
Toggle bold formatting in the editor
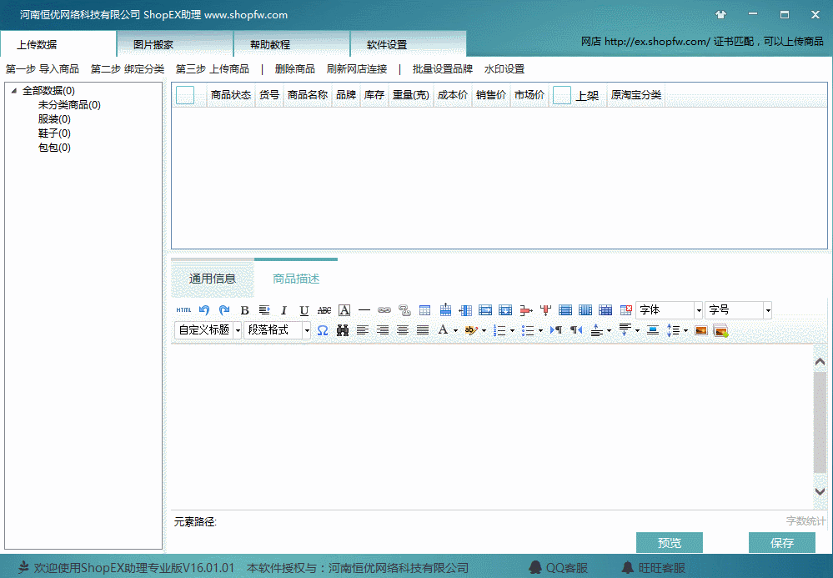(244, 310)
